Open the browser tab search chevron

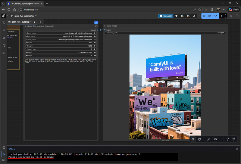coord(3,4)
